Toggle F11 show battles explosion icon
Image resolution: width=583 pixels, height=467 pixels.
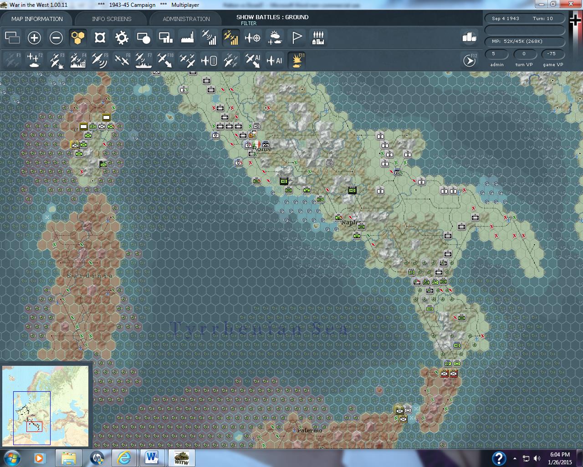[297, 60]
